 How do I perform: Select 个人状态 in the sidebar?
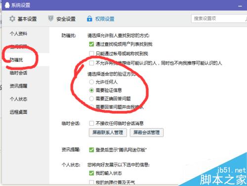(18, 99)
